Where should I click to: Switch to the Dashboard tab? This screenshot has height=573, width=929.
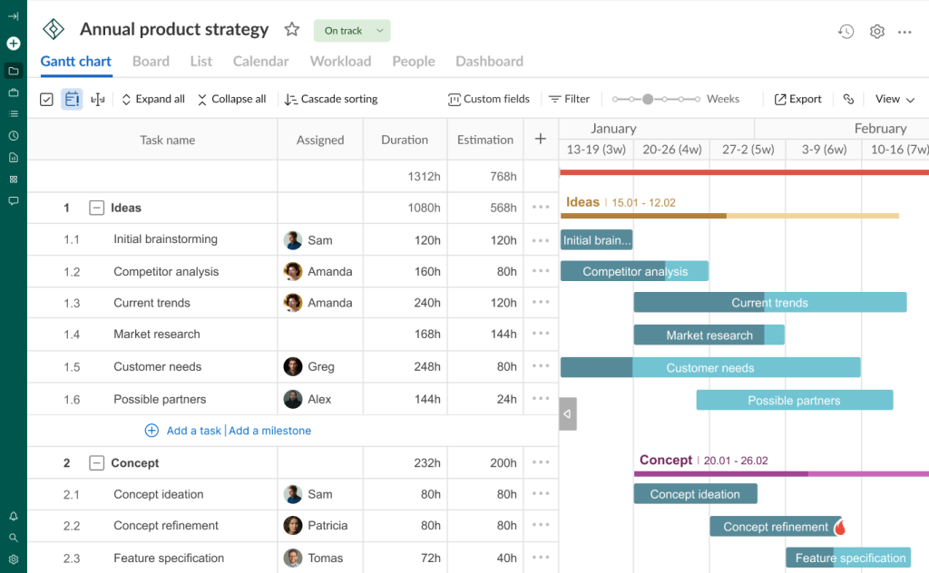pos(489,61)
